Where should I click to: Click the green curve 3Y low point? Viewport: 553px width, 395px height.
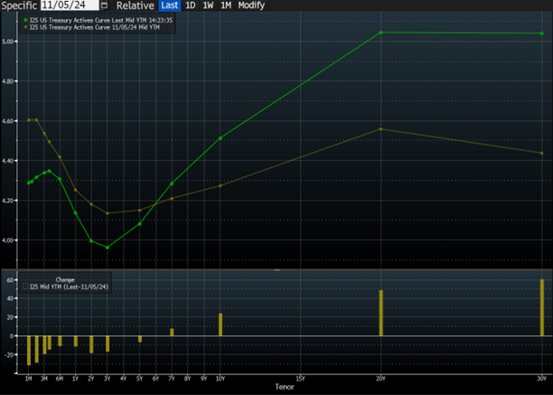click(108, 248)
